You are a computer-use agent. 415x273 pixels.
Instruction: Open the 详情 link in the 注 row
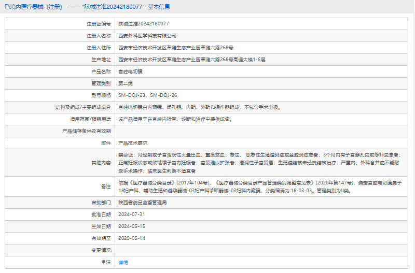tap(123, 262)
